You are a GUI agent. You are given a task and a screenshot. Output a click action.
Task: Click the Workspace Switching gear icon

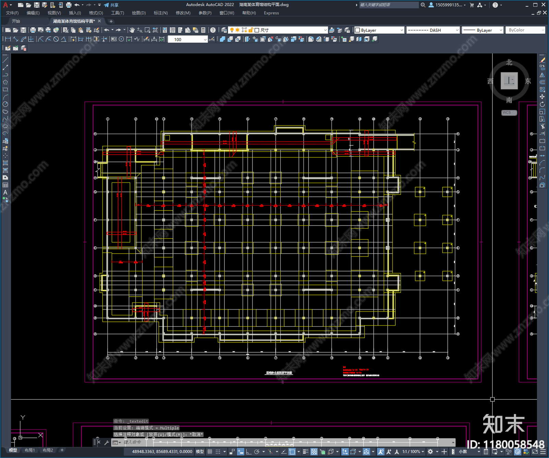tap(430, 451)
